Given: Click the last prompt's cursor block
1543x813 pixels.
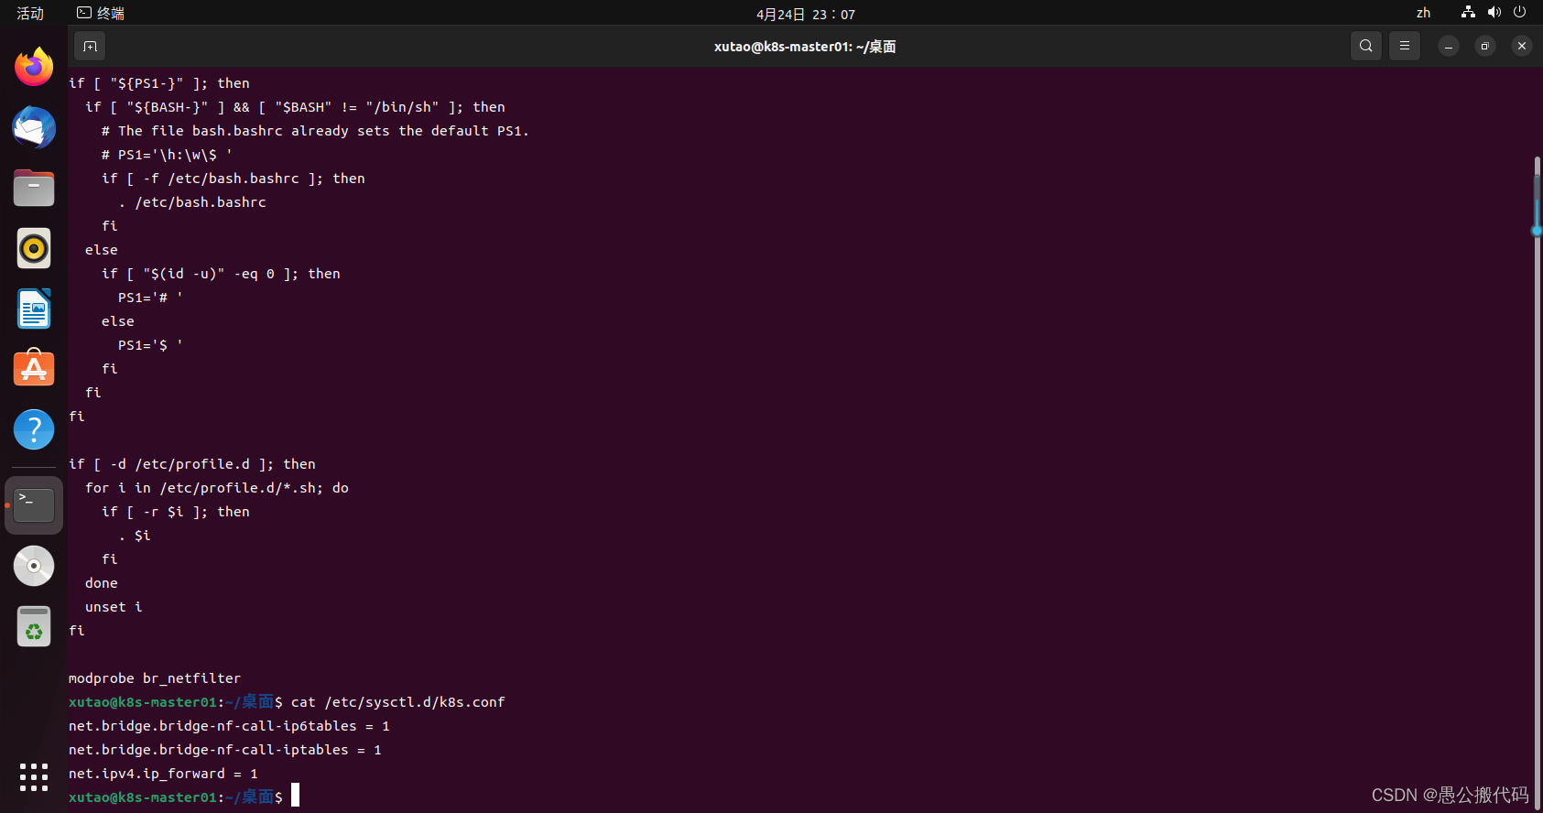Looking at the screenshot, I should click(x=295, y=796).
